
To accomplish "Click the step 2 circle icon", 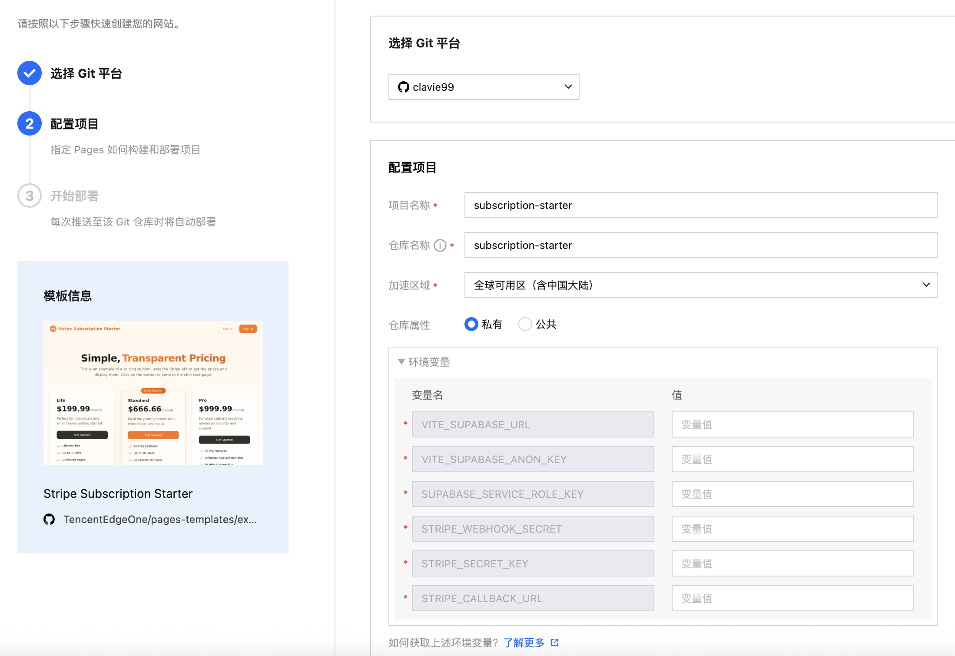I will pos(30,124).
